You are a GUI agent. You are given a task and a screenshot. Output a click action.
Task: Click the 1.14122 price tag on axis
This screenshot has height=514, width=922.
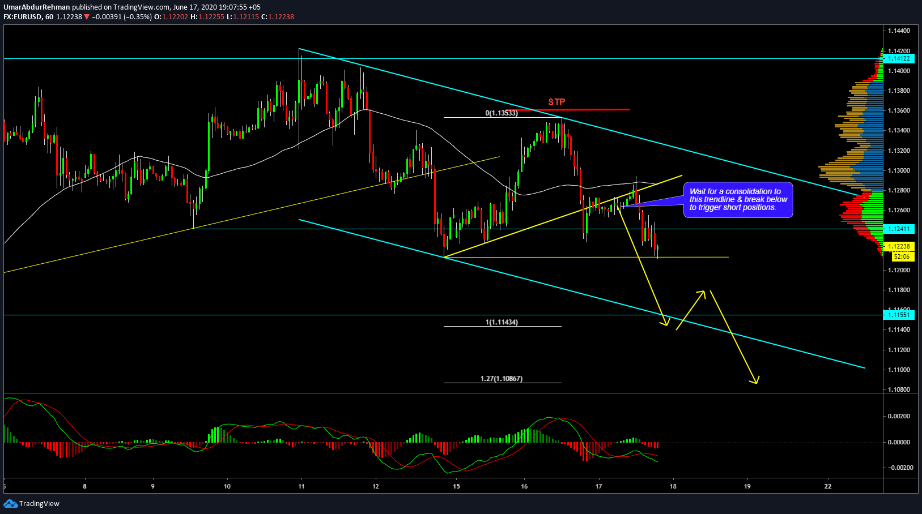[898, 58]
